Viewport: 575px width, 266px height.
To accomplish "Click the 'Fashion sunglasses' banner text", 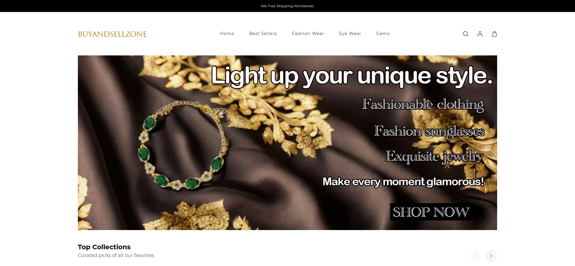I will [429, 132].
